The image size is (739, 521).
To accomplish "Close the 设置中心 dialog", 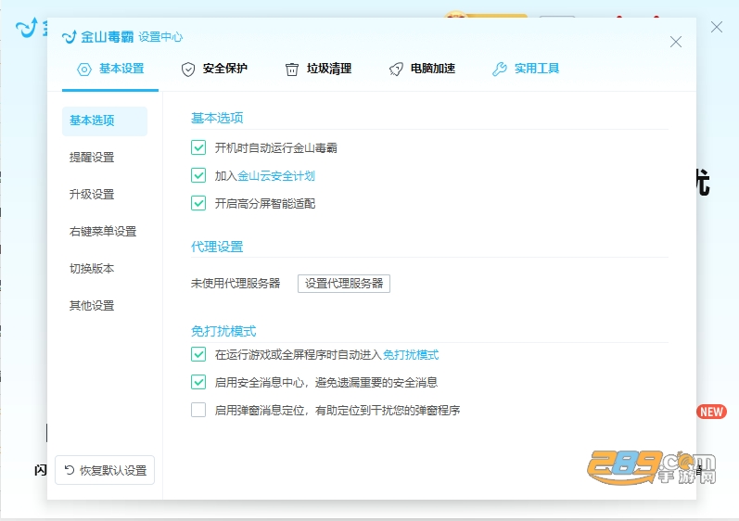I will tap(676, 42).
